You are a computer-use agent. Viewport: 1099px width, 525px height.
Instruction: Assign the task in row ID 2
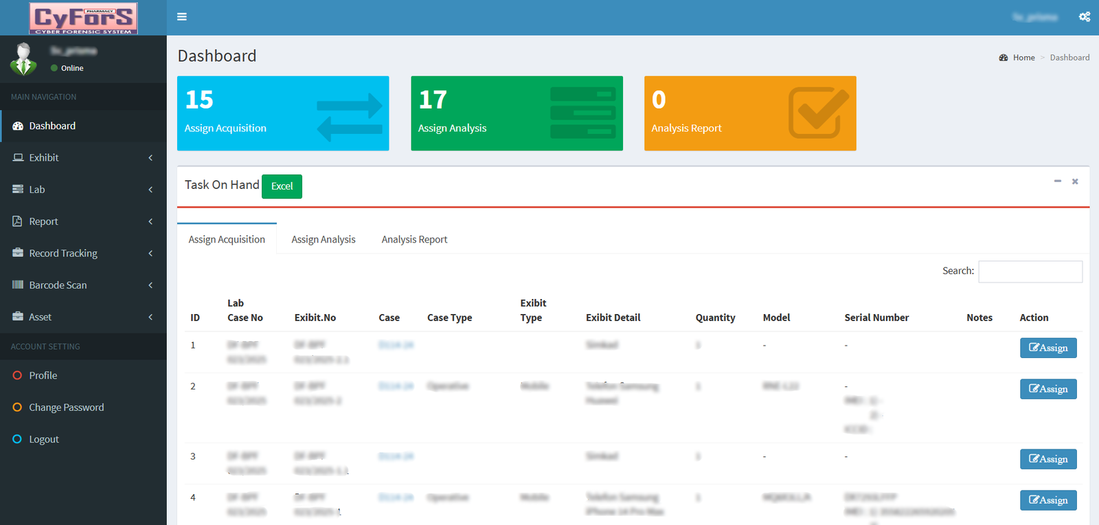[x=1048, y=389]
